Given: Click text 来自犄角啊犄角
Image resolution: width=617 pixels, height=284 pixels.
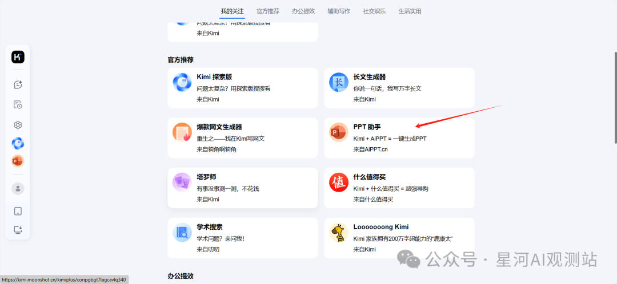Looking at the screenshot, I should [217, 149].
